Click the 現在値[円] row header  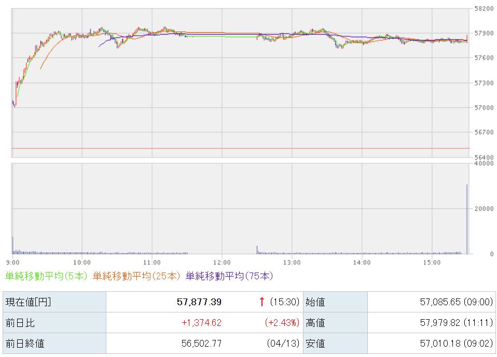pos(28,302)
